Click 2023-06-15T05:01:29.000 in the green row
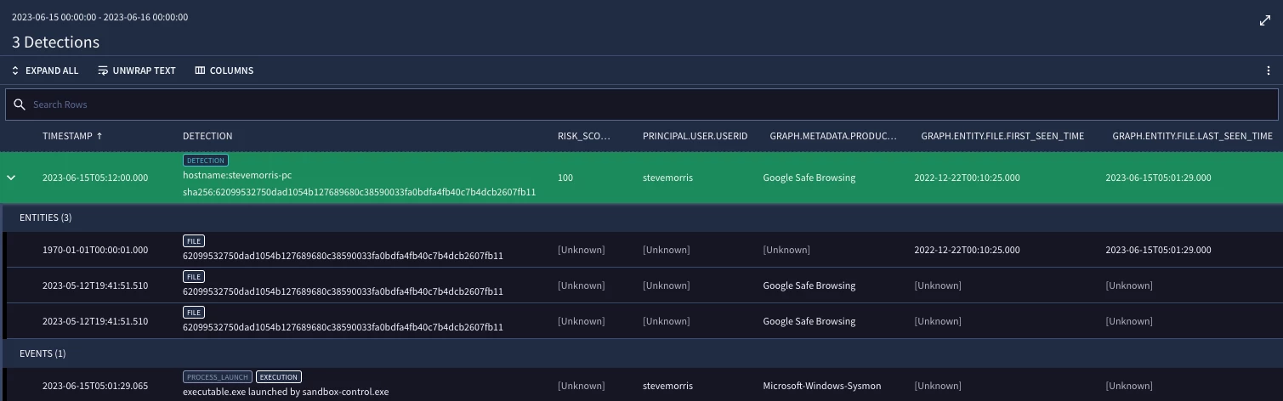This screenshot has width=1283, height=401. coord(1158,178)
